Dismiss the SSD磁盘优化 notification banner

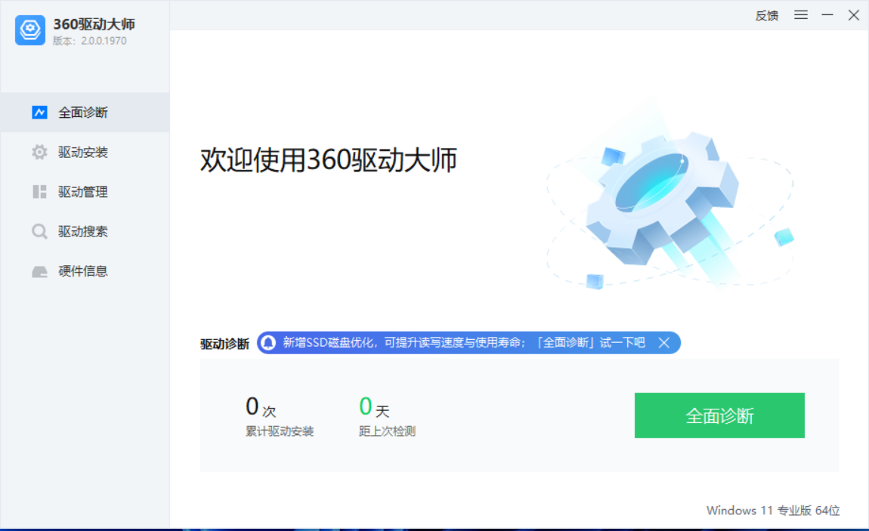pyautogui.click(x=664, y=343)
